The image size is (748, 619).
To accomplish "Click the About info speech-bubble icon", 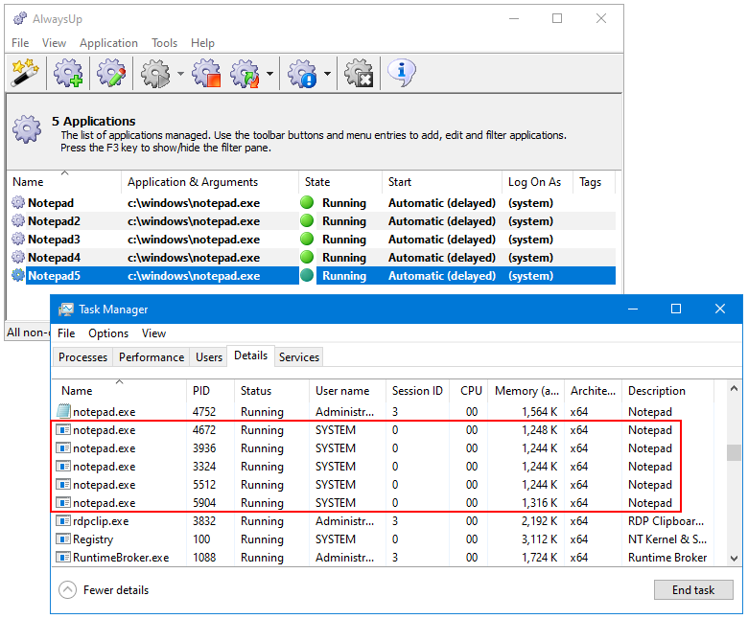I will pyautogui.click(x=402, y=73).
